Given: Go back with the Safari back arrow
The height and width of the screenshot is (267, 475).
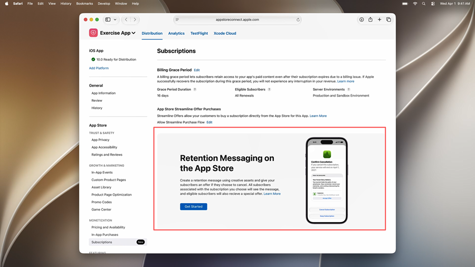Looking at the screenshot, I should (126, 20).
